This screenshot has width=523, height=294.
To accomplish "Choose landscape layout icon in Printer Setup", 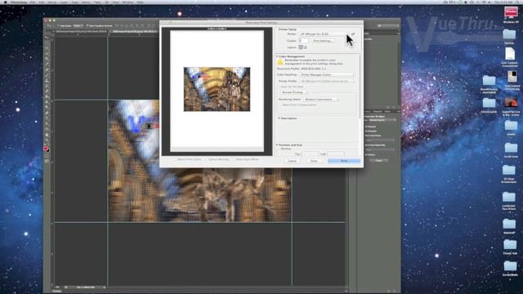I will point(305,47).
